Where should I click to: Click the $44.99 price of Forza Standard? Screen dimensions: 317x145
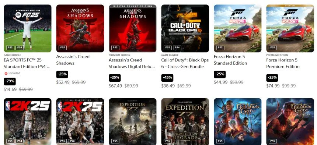coord(220,82)
